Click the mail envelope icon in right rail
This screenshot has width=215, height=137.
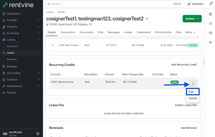click(x=211, y=33)
